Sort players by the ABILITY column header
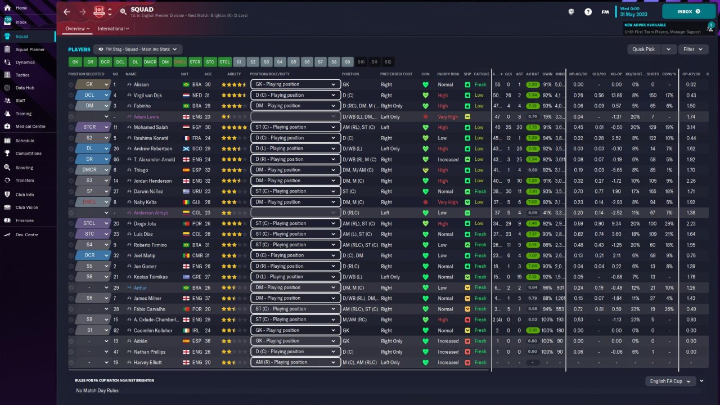The image size is (720, 405). click(x=234, y=74)
